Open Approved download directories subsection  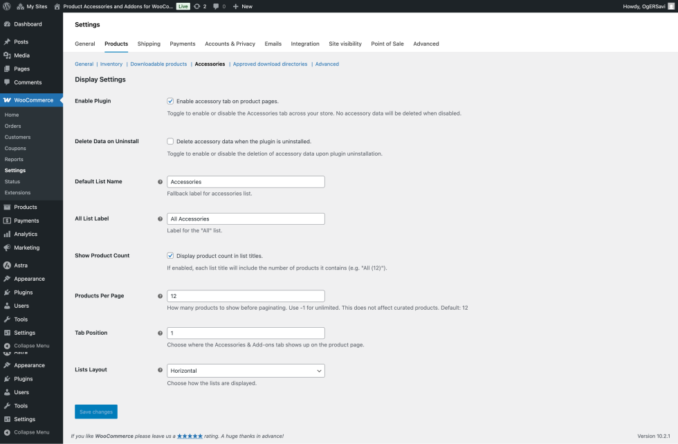point(271,64)
